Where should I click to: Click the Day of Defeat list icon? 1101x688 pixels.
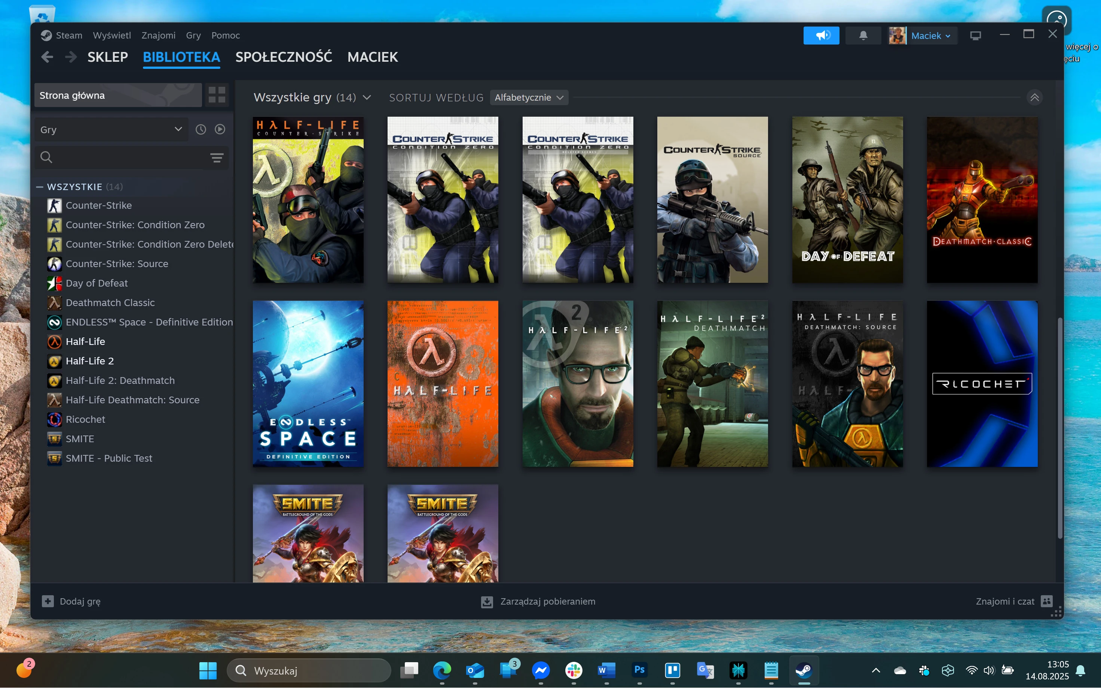coord(55,284)
